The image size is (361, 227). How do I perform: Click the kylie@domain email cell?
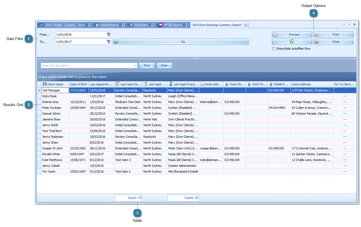pos(211,160)
